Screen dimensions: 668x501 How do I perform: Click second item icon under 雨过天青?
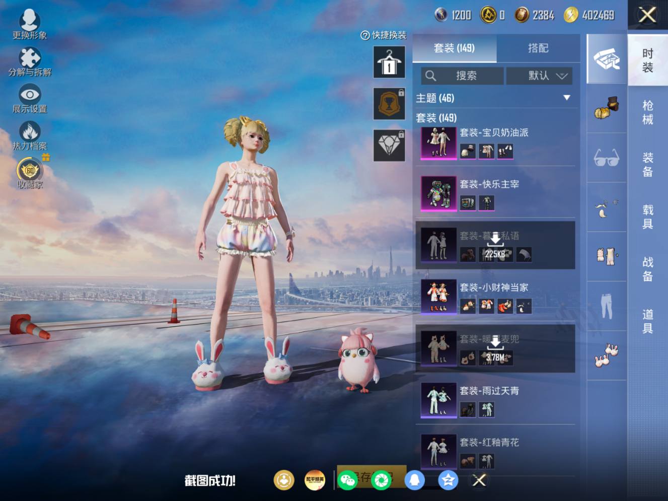click(486, 409)
